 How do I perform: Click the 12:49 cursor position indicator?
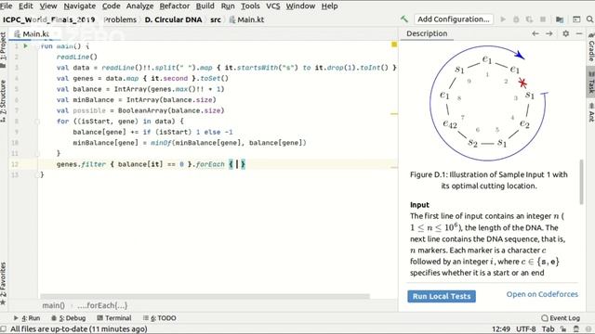click(x=501, y=329)
